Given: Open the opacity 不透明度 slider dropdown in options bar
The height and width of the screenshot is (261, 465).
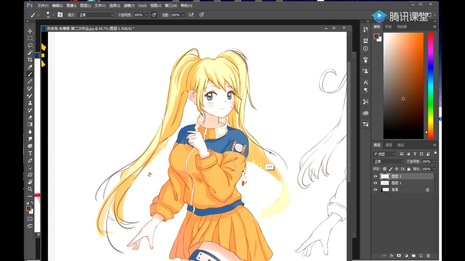Looking at the screenshot, I should (x=146, y=15).
